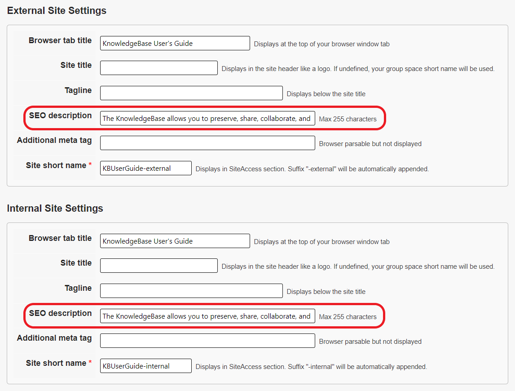Click Internal 'Displays in the site header' hint

[x=358, y=267]
